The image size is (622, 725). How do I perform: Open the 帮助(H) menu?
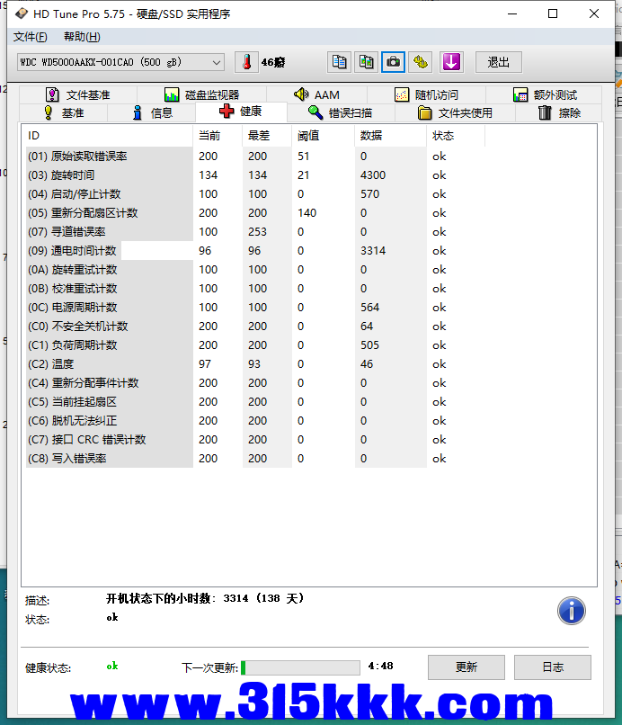click(x=82, y=37)
